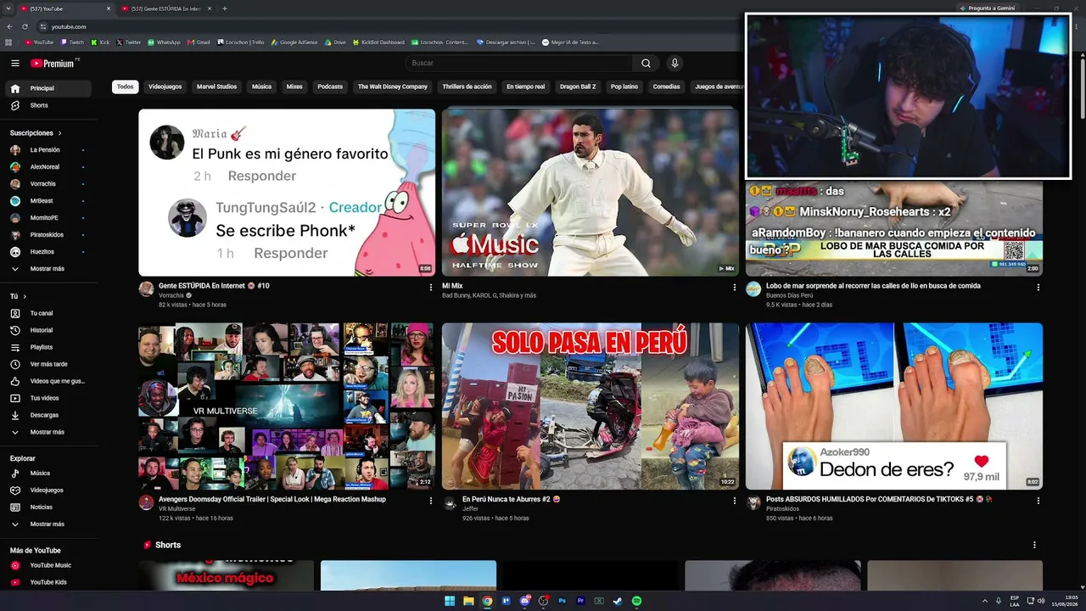Select the Todos filter chip
1086x611 pixels.
tap(126, 87)
